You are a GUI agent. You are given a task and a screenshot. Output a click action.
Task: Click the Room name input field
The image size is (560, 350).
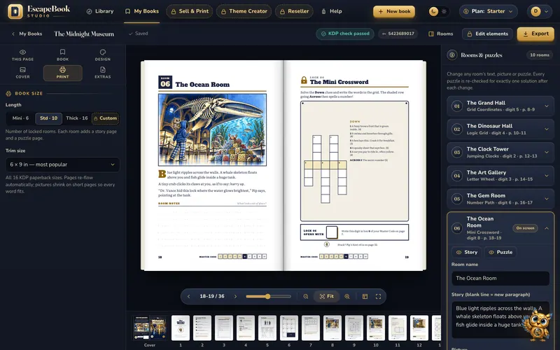point(500,278)
